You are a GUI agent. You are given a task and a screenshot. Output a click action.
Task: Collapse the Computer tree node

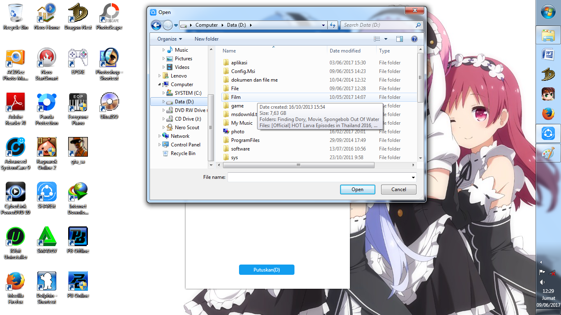tap(159, 84)
